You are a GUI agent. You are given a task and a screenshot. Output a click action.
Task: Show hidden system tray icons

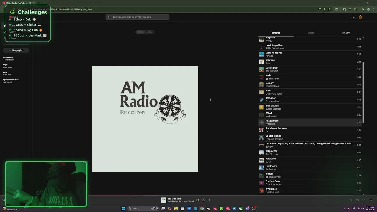[345, 208]
